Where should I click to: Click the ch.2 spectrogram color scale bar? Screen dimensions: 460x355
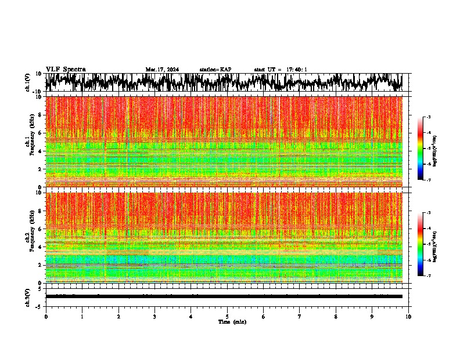point(421,244)
